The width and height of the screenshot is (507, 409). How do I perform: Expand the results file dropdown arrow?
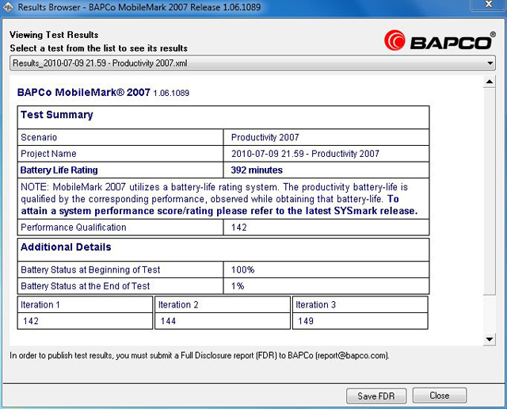pos(489,63)
